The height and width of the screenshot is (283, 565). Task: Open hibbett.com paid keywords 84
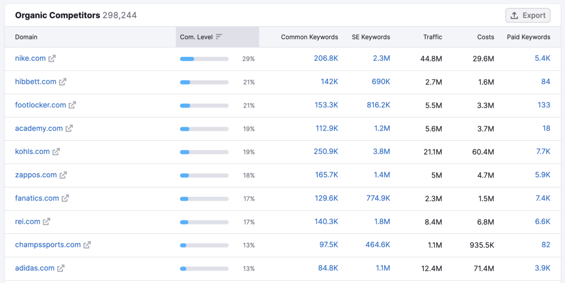(546, 82)
